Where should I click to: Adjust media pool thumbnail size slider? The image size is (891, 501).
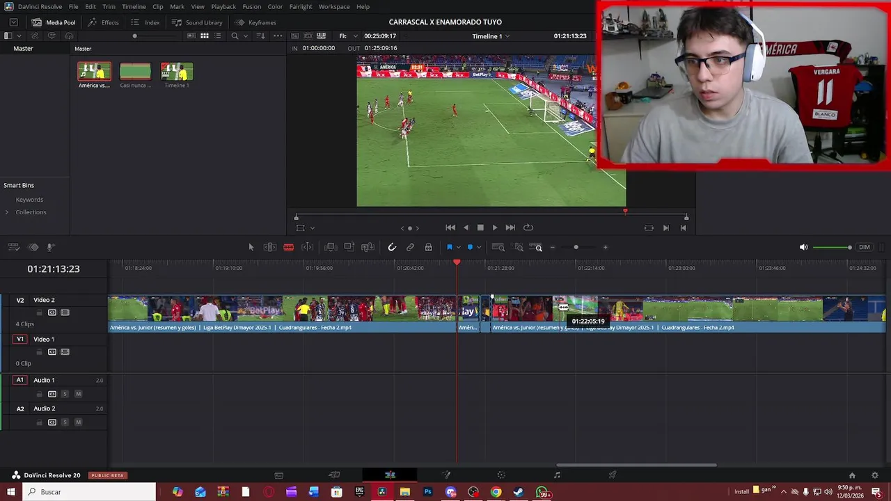click(134, 35)
